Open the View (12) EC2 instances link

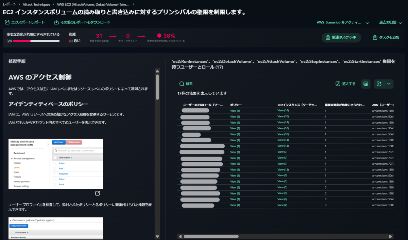click(283, 169)
